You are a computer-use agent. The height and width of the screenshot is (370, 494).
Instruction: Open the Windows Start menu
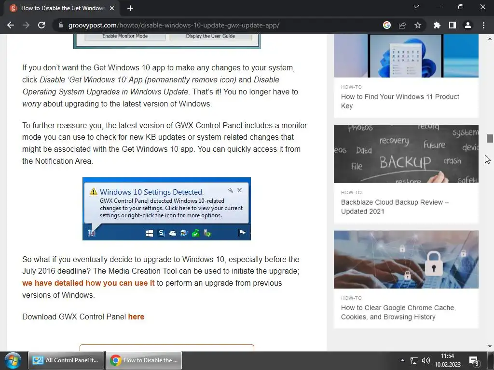pyautogui.click(x=13, y=360)
